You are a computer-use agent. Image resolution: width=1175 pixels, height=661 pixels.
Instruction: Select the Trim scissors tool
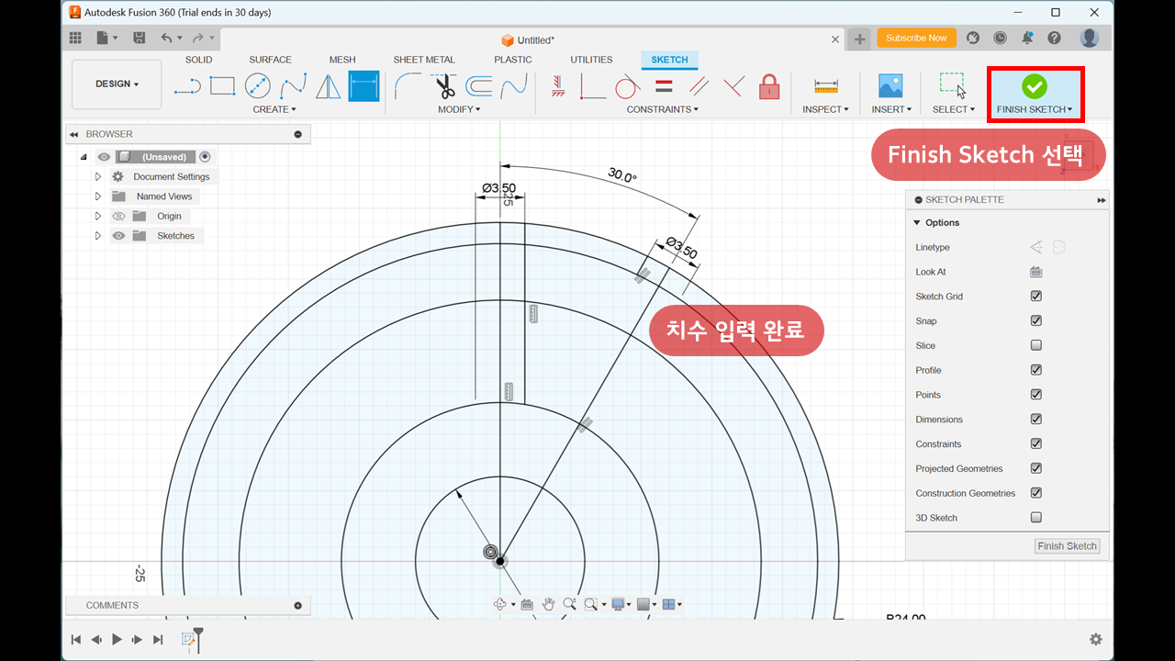tap(445, 86)
